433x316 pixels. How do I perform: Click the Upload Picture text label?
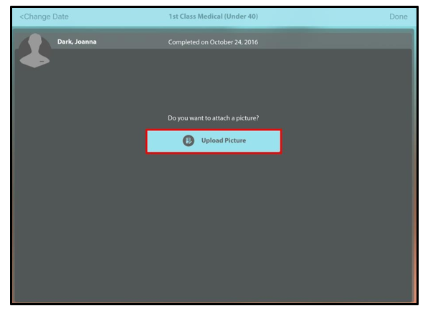point(223,141)
